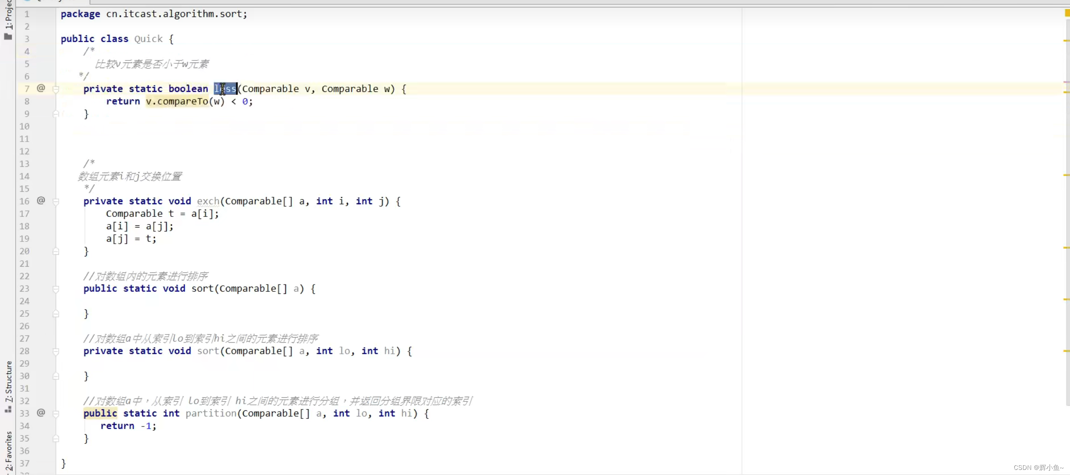Click the highlighted 'less' method name

coord(225,88)
